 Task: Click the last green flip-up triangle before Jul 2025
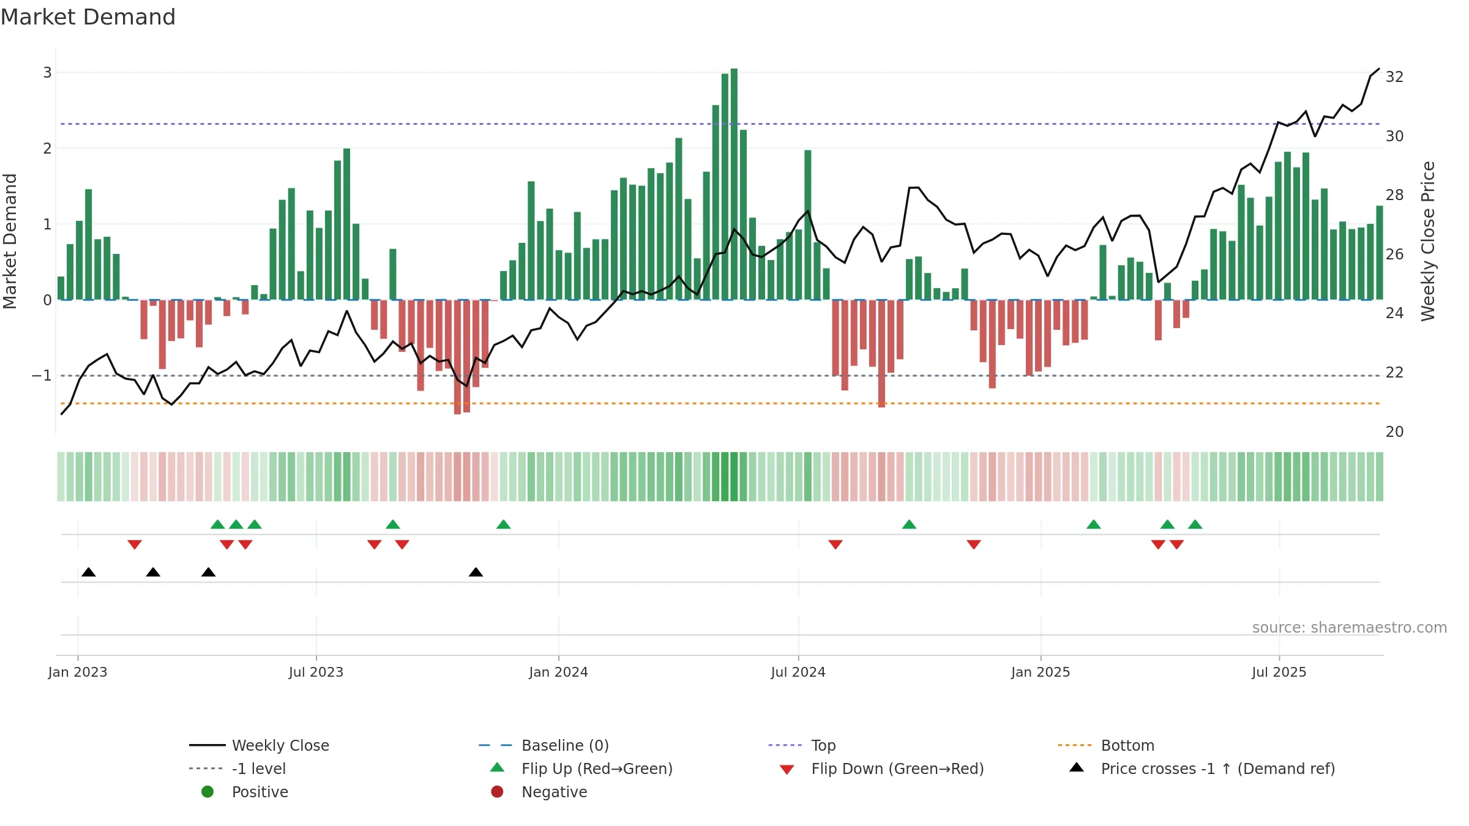pos(1195,524)
